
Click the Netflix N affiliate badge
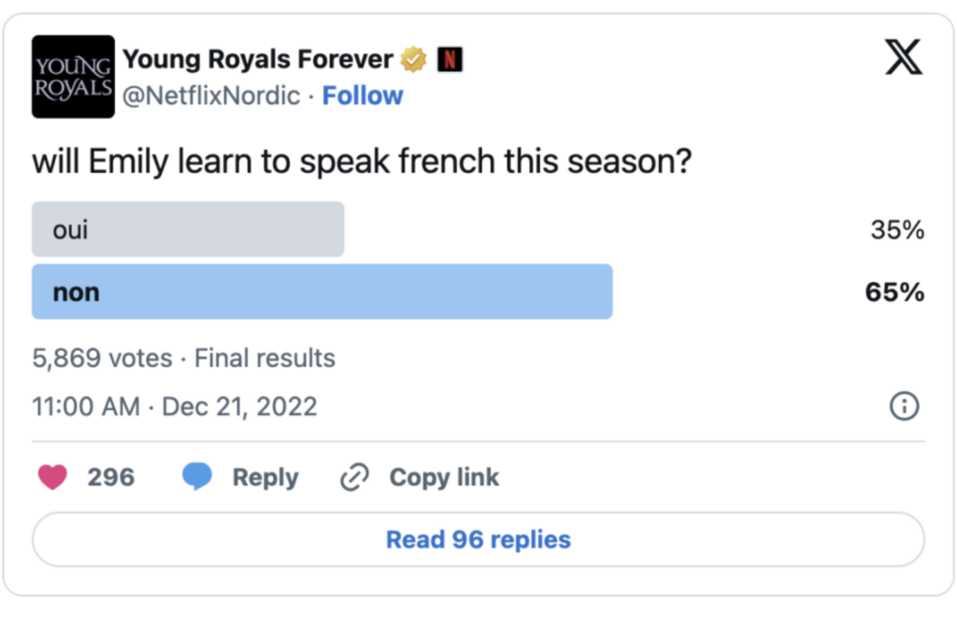pos(450,60)
